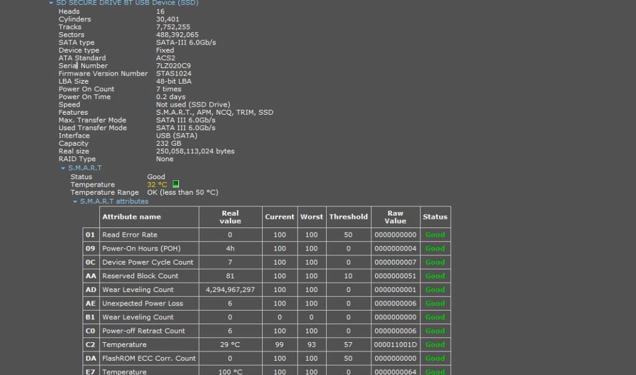Click the Good status for Read Error Rate
This screenshot has height=375, width=636.
pos(435,235)
